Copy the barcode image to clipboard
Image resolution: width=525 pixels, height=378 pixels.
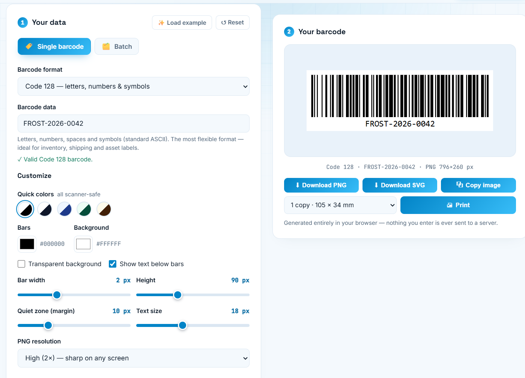478,185
